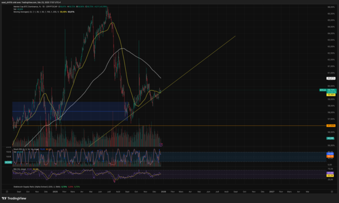Click the yellow 52,24 RSI value label
Screen dimensions: 339x203
coord(330,176)
